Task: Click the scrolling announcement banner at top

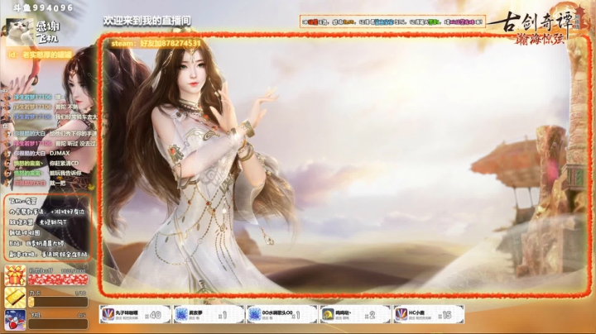Action: coord(392,22)
